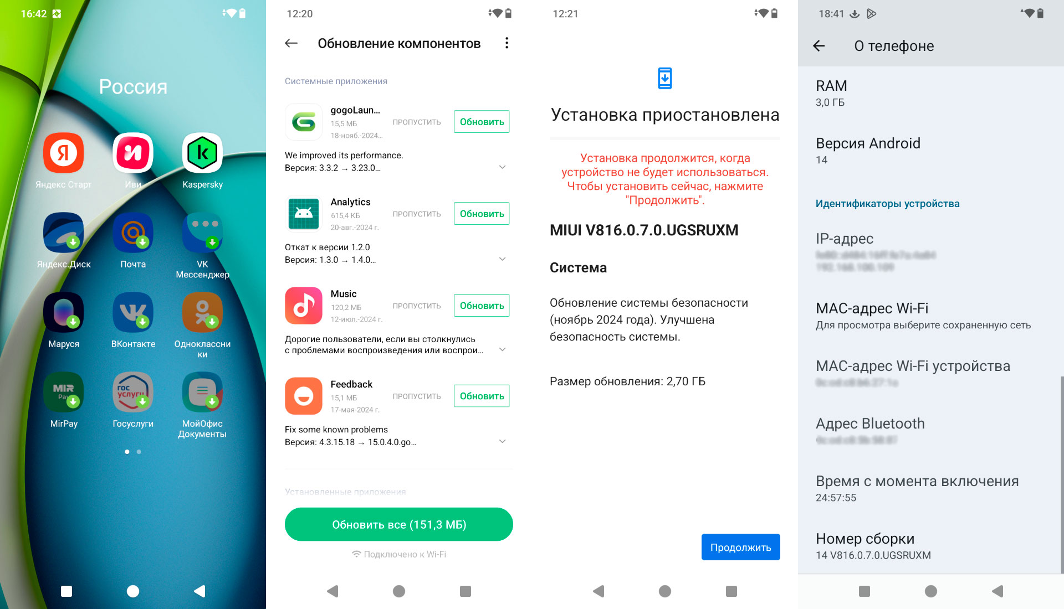Image resolution: width=1064 pixels, height=609 pixels.
Task: Skip Analytics update
Action: pyautogui.click(x=417, y=213)
